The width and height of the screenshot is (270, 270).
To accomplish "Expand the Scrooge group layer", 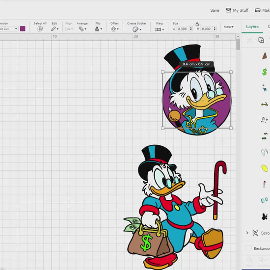I will [x=247, y=233].
